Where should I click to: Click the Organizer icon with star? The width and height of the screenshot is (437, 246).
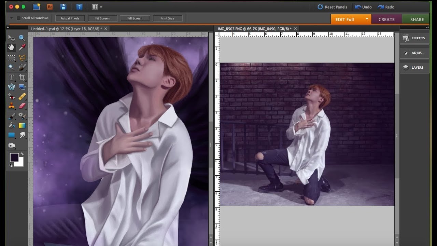pos(37,6)
